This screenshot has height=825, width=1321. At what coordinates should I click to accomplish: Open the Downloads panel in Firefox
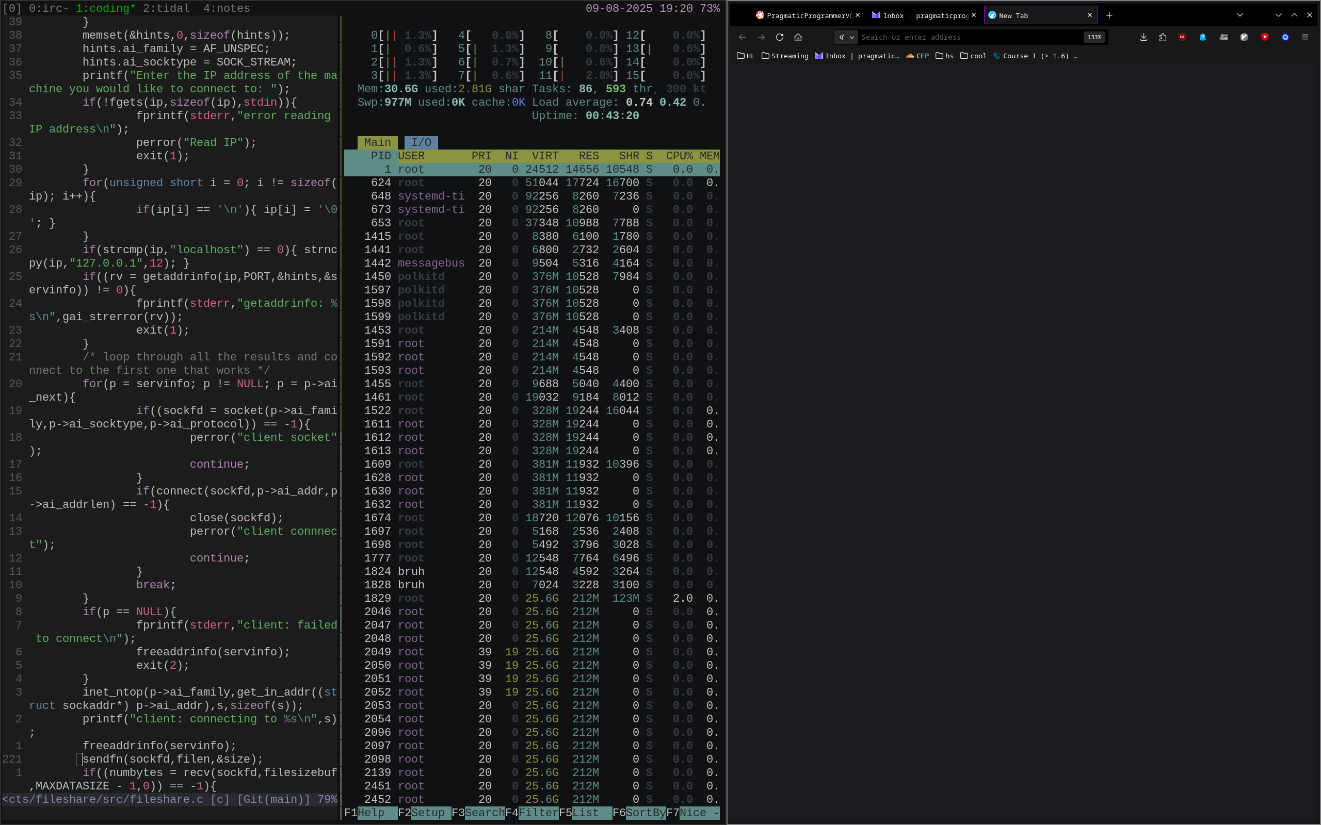(x=1143, y=37)
